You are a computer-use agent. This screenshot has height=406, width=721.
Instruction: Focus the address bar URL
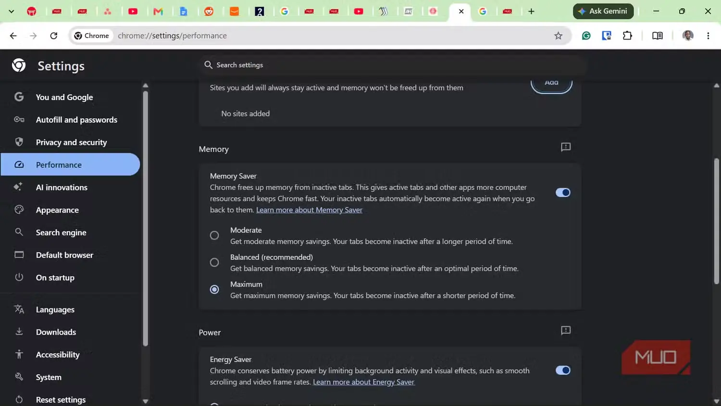coord(172,36)
